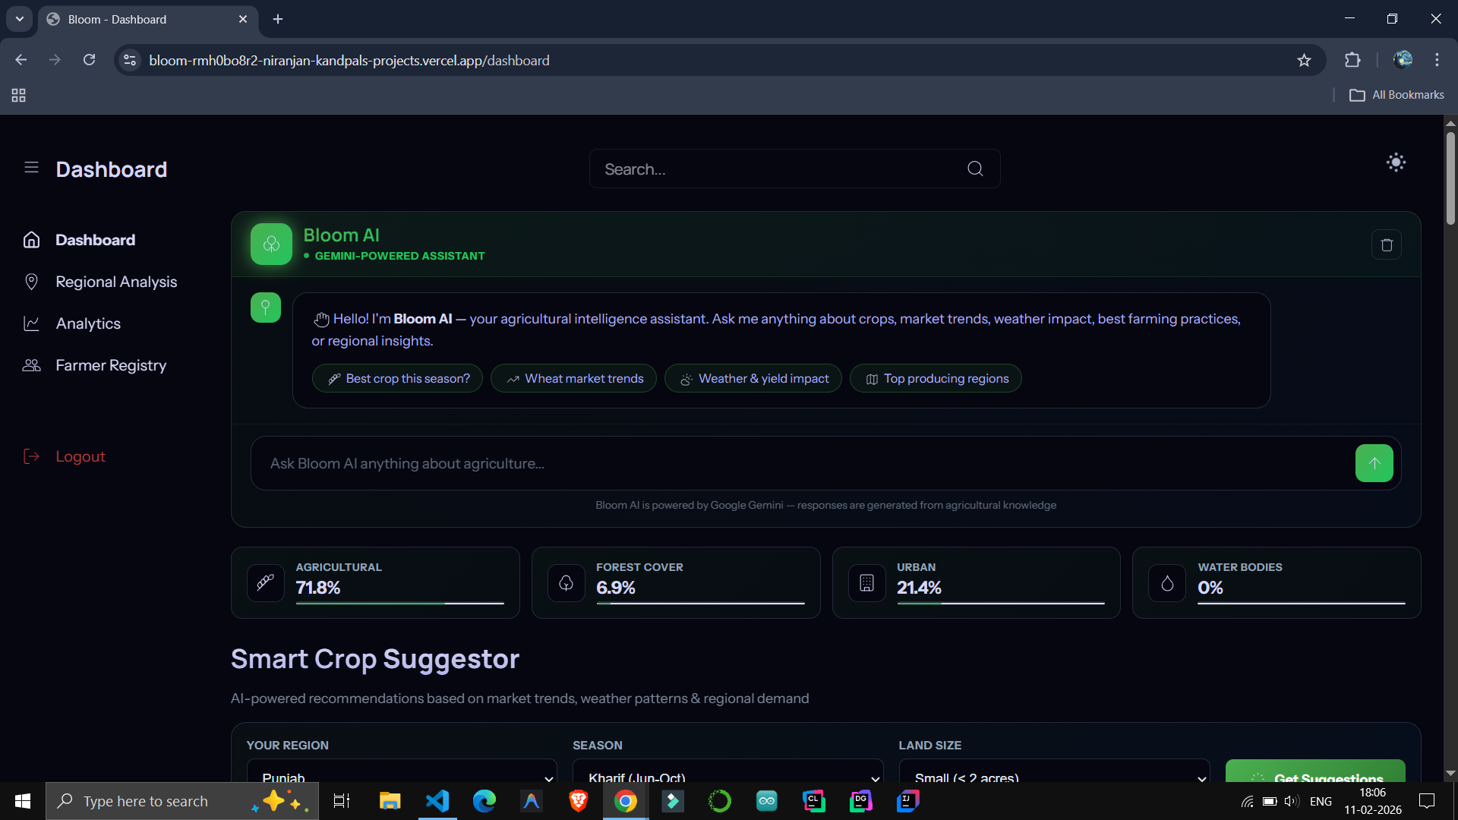1458x820 pixels.
Task: Click the Logout link
Action: point(80,456)
